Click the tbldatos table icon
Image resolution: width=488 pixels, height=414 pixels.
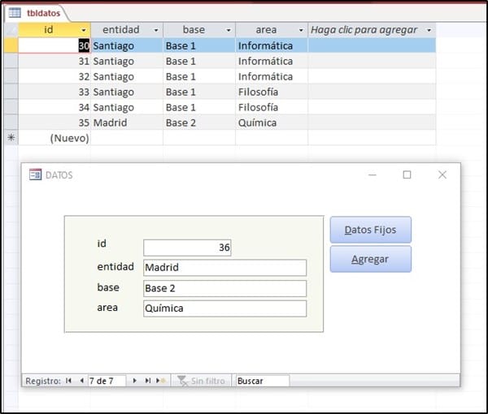15,13
